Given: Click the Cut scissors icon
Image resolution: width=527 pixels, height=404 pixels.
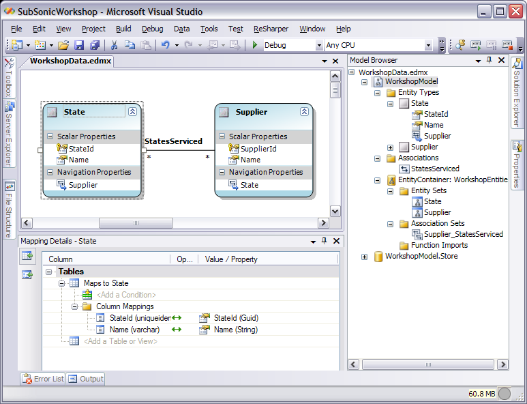Looking at the screenshot, I should tap(114, 45).
